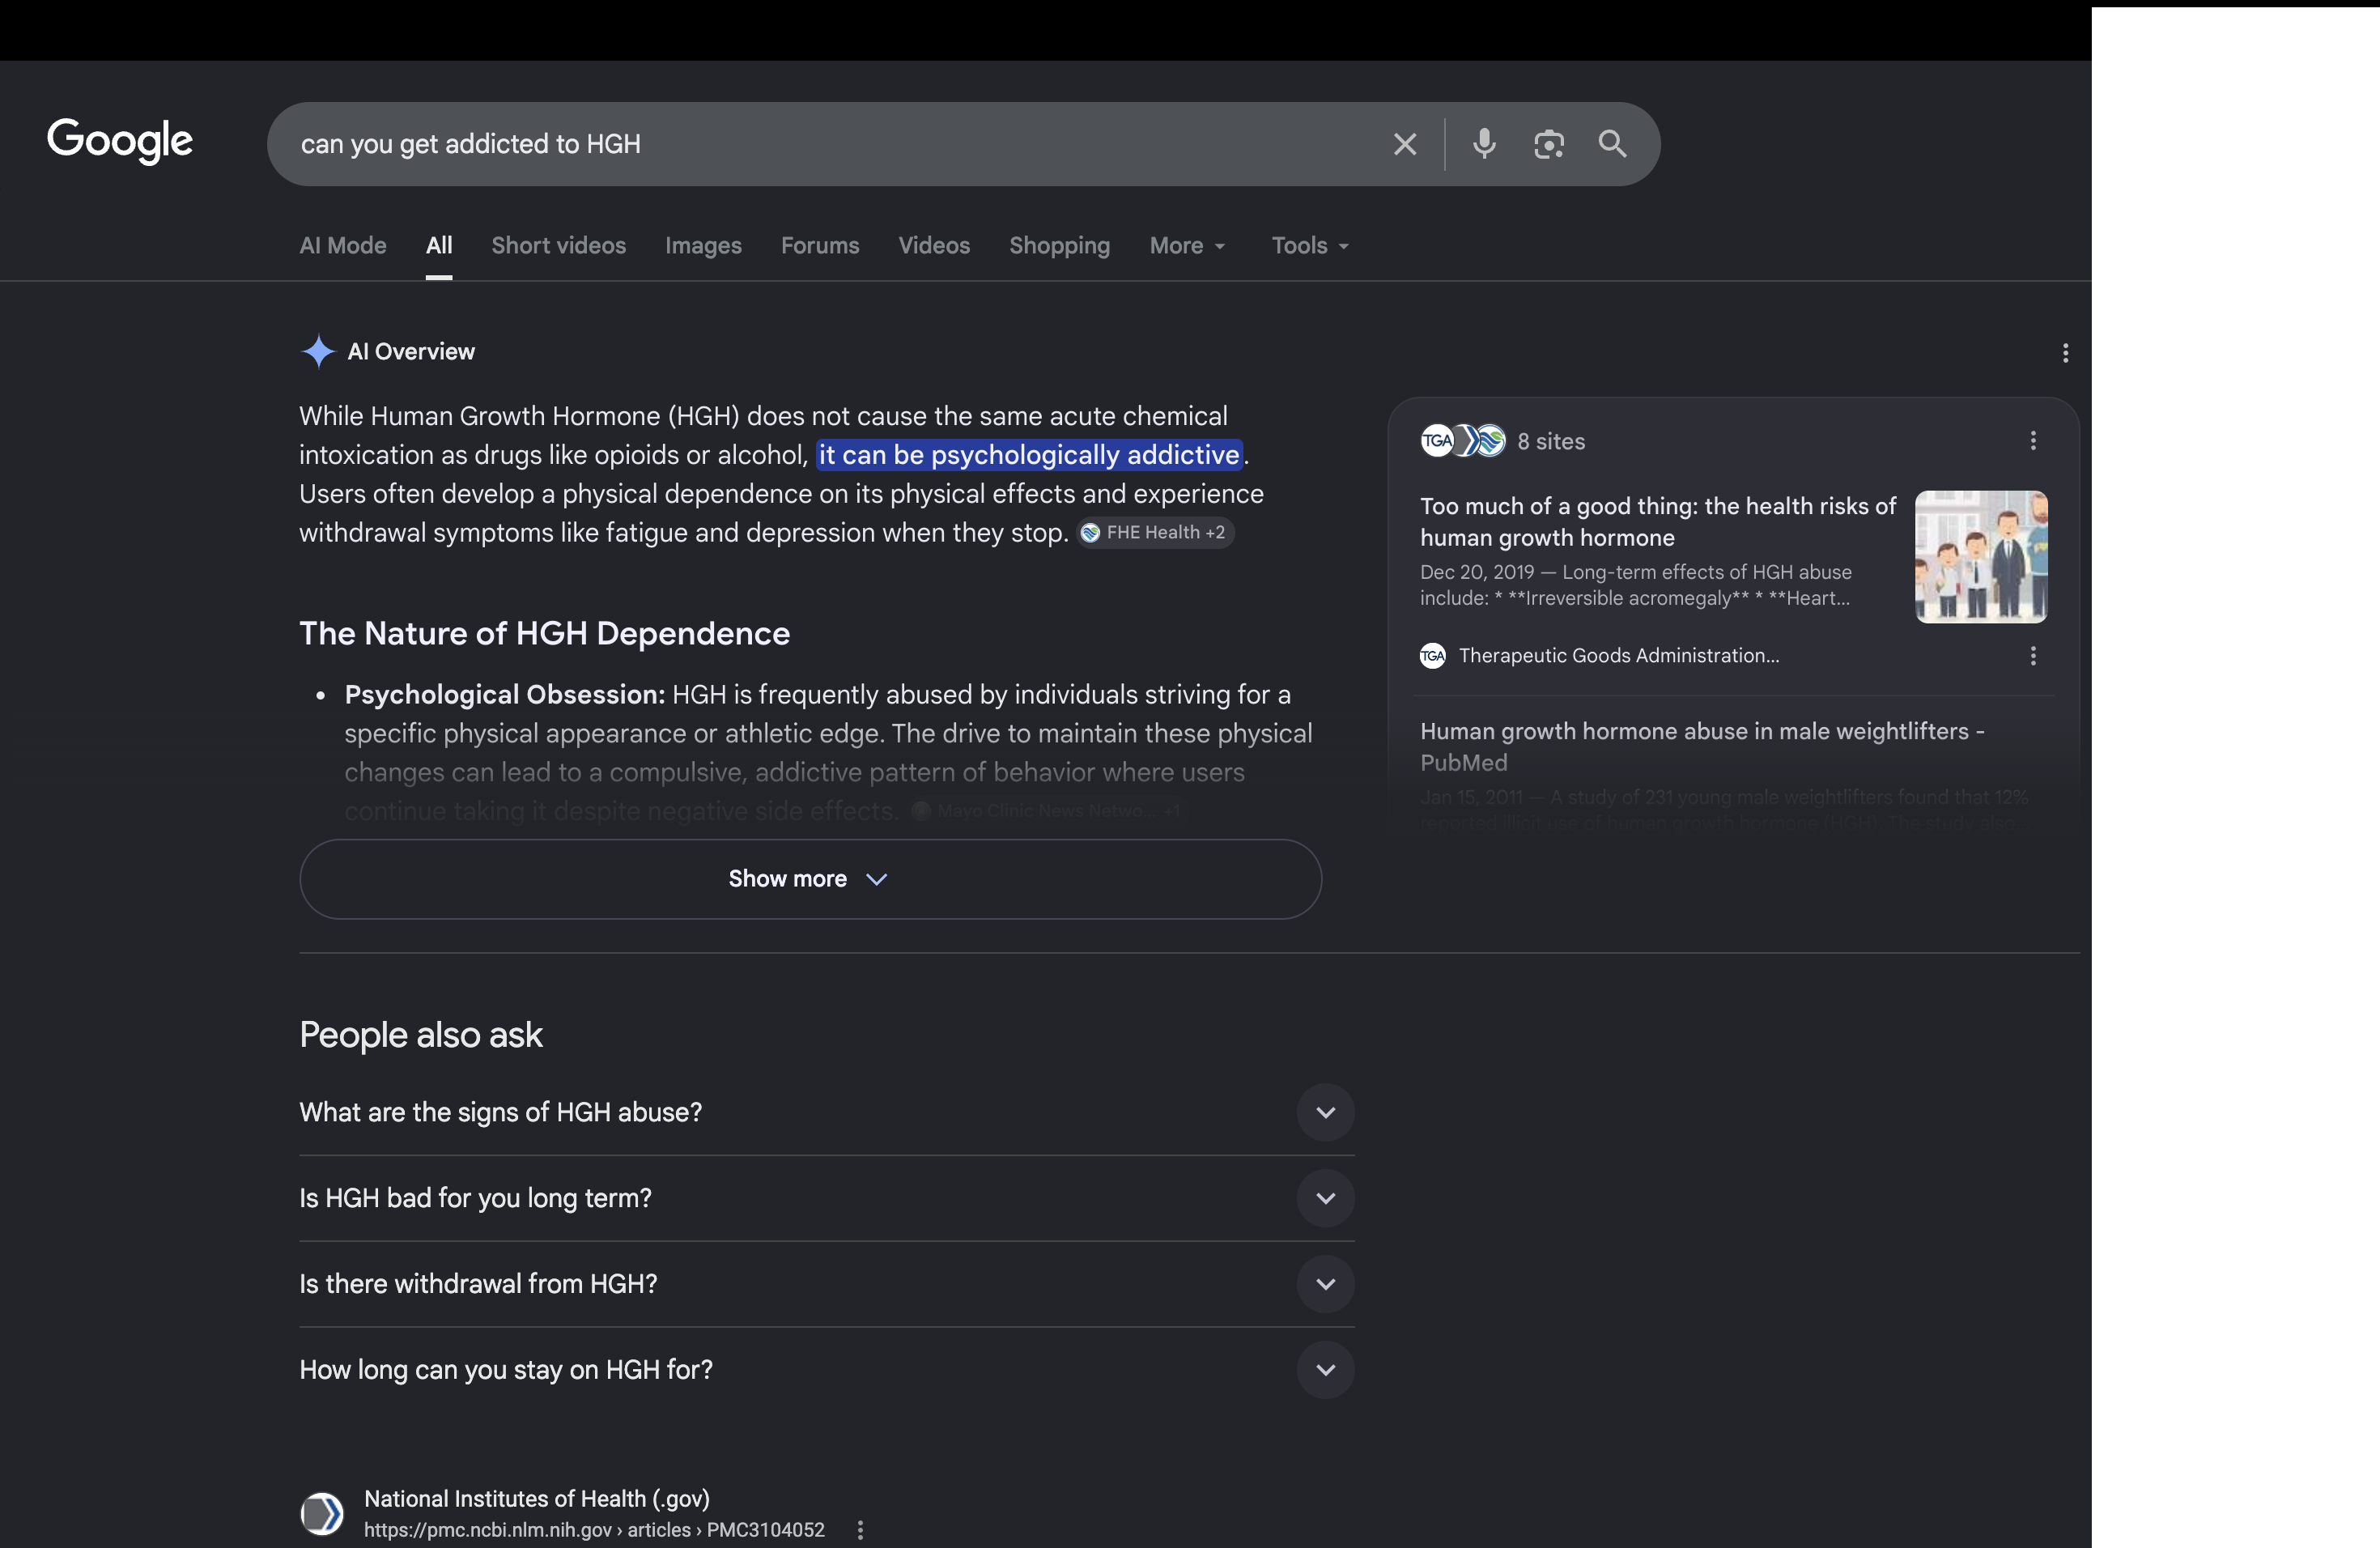
Task: Open 'Human growth hormone abuse in male weightlifters' link
Action: (x=1702, y=747)
